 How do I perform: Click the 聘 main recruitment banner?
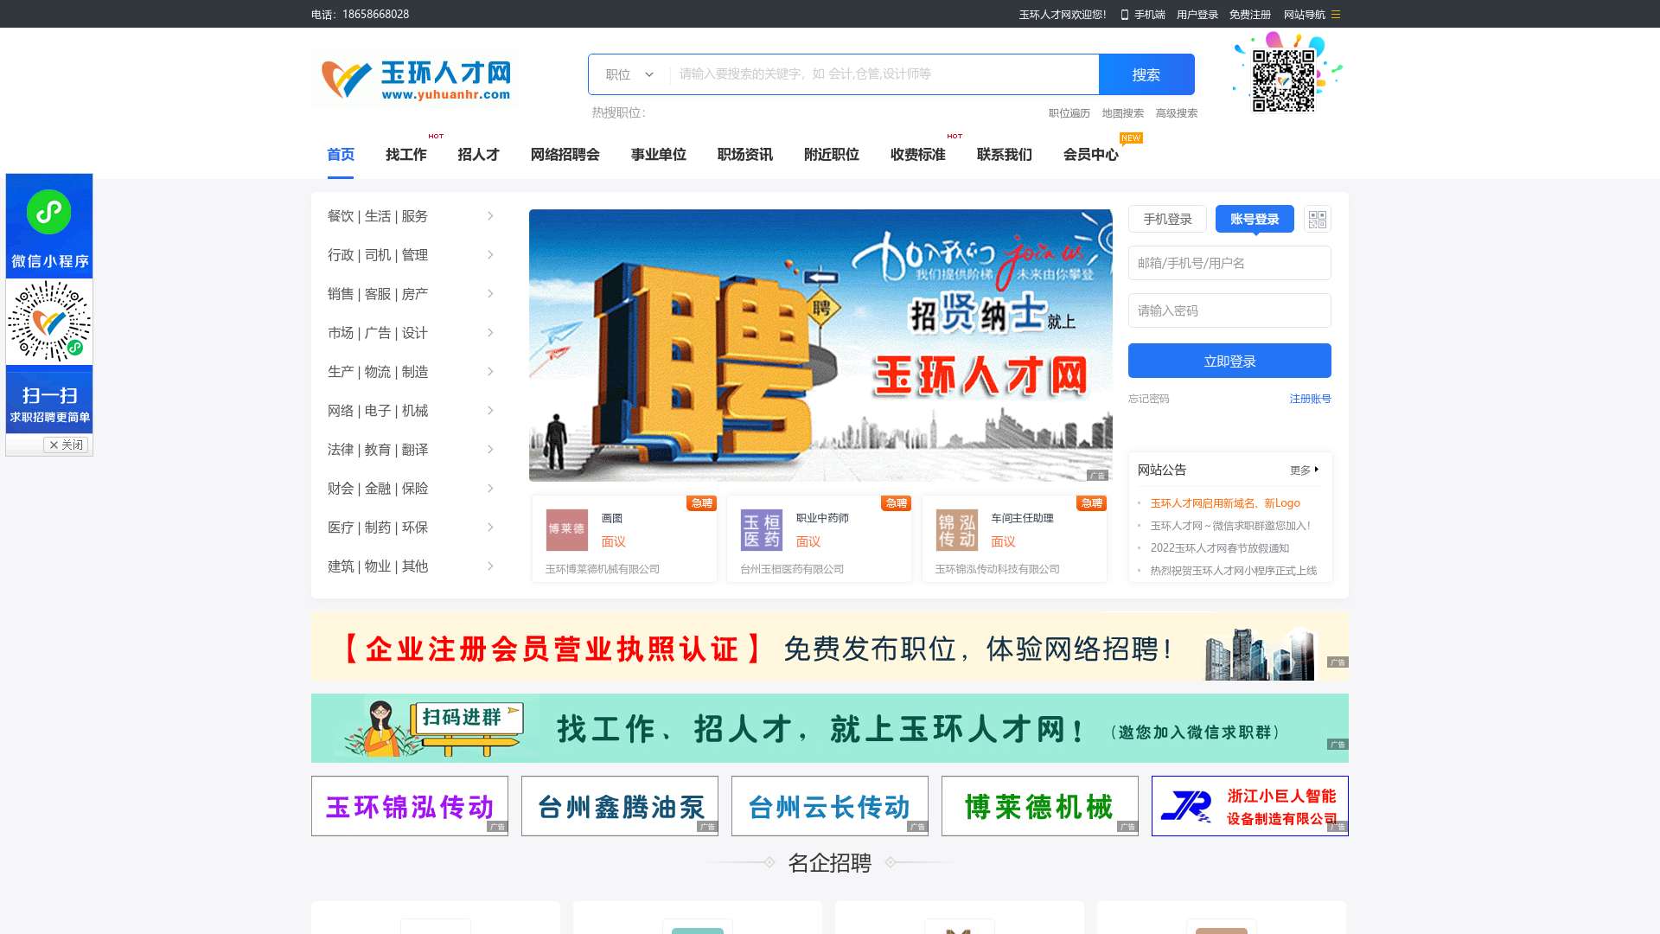[x=820, y=345]
